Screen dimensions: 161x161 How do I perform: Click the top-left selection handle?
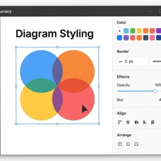[16, 47]
